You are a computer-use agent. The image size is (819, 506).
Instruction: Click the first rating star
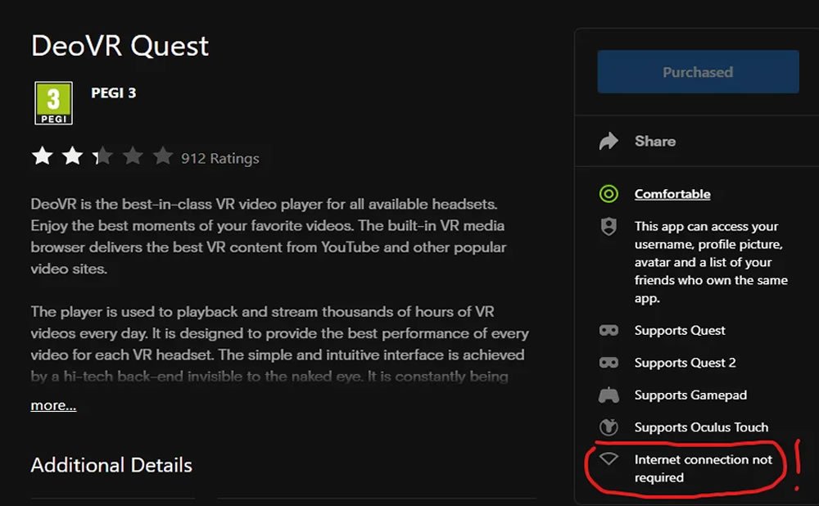point(43,156)
